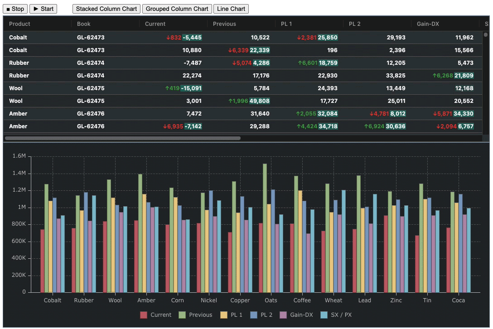Click the 4,286 Previous value cell
The width and height of the screenshot is (493, 329).
click(x=241, y=63)
